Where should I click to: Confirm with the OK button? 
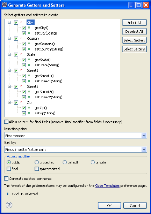109,205
